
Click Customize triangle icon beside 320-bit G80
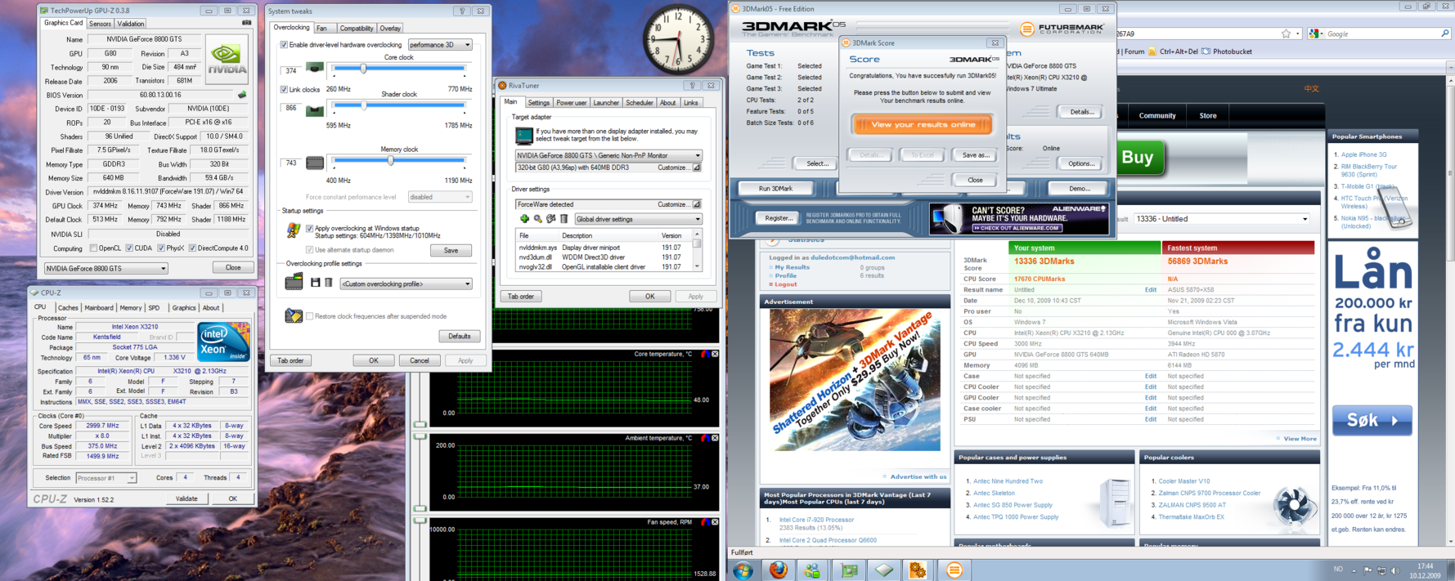tap(697, 168)
